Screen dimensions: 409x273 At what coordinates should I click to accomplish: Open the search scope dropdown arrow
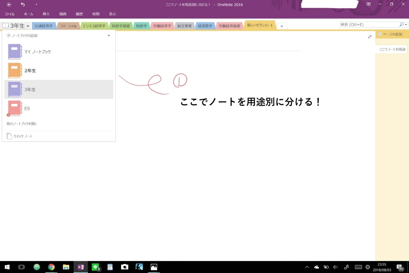(x=406, y=25)
